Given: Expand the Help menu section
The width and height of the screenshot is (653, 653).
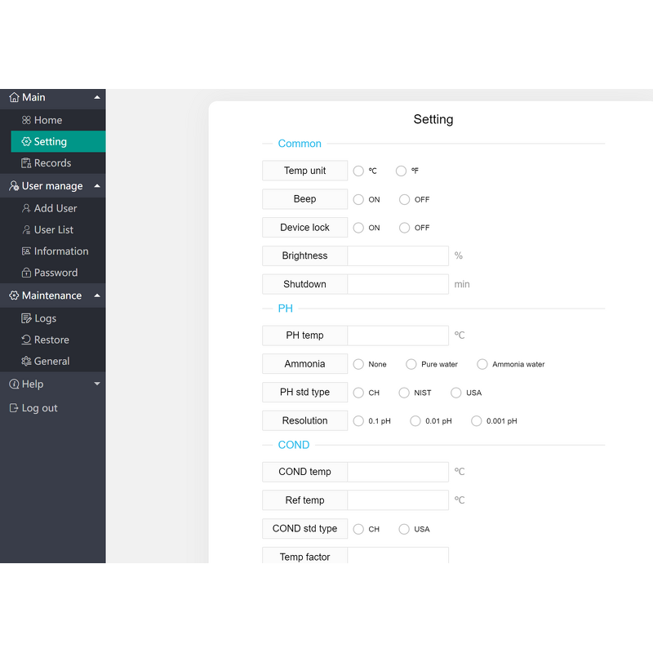Looking at the screenshot, I should (97, 384).
